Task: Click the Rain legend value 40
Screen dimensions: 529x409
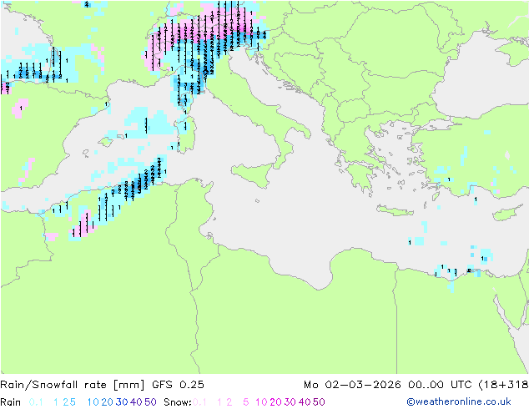Action: coord(136,402)
